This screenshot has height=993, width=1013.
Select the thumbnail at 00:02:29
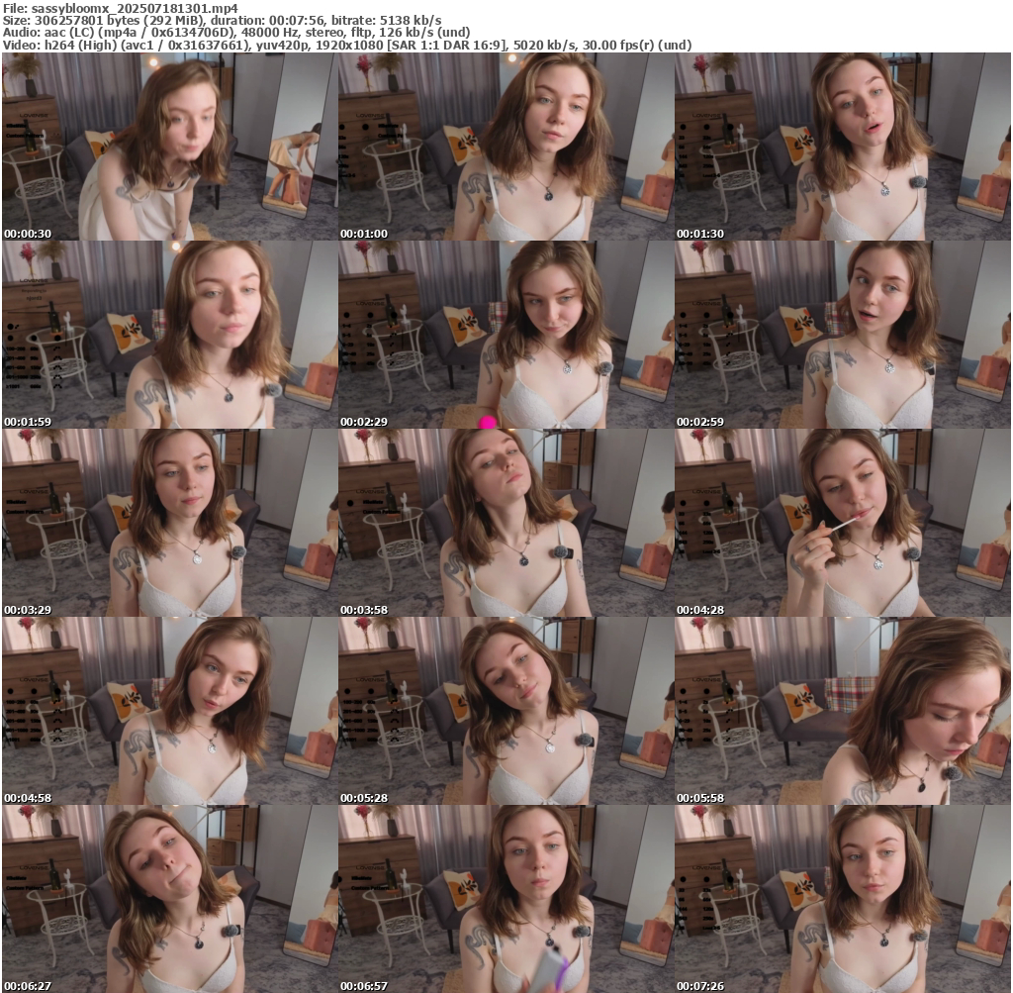pos(506,335)
